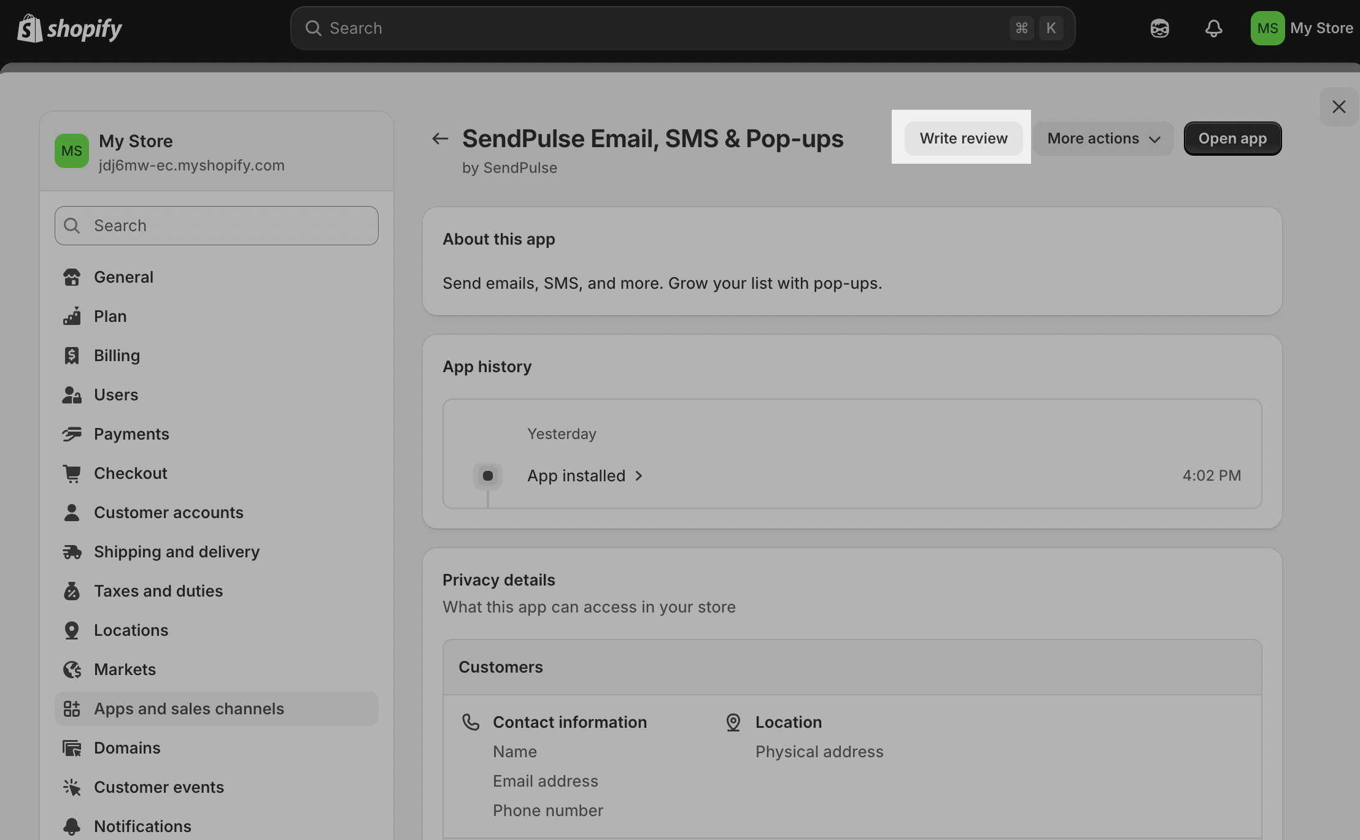Image resolution: width=1360 pixels, height=840 pixels.
Task: Close the settings panel with X
Action: pos(1339,107)
